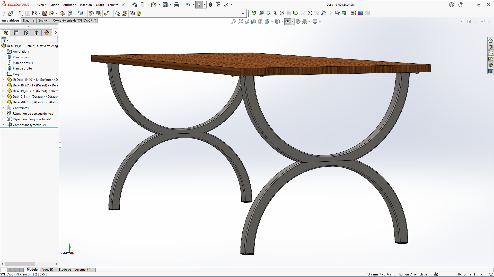Open the Insertion menu

coord(86,5)
